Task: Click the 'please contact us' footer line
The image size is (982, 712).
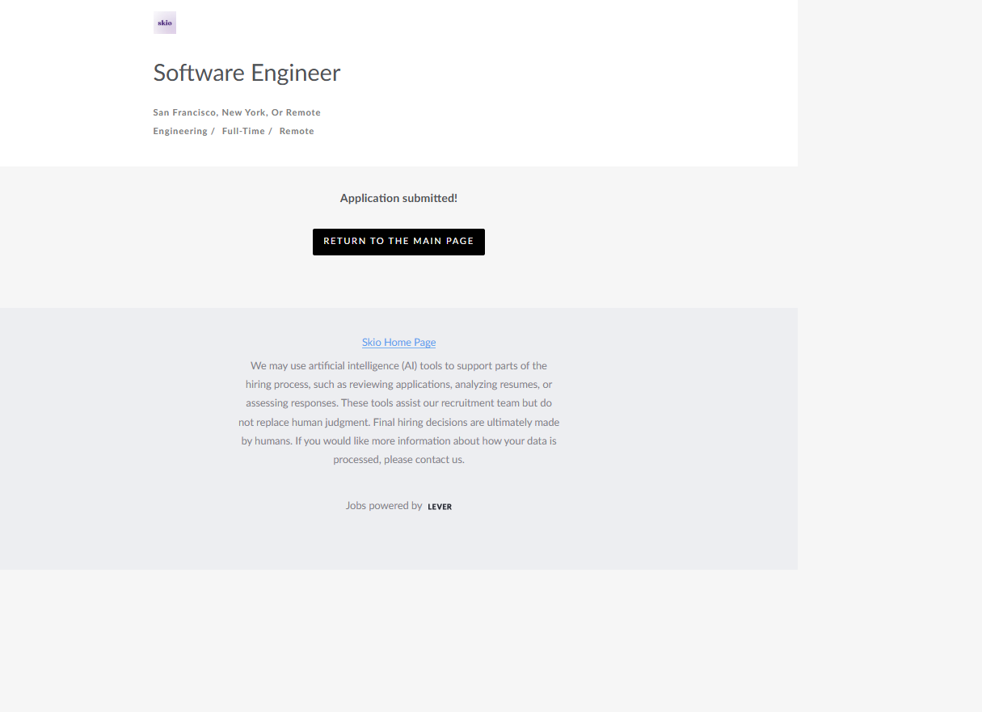Action: click(x=398, y=460)
